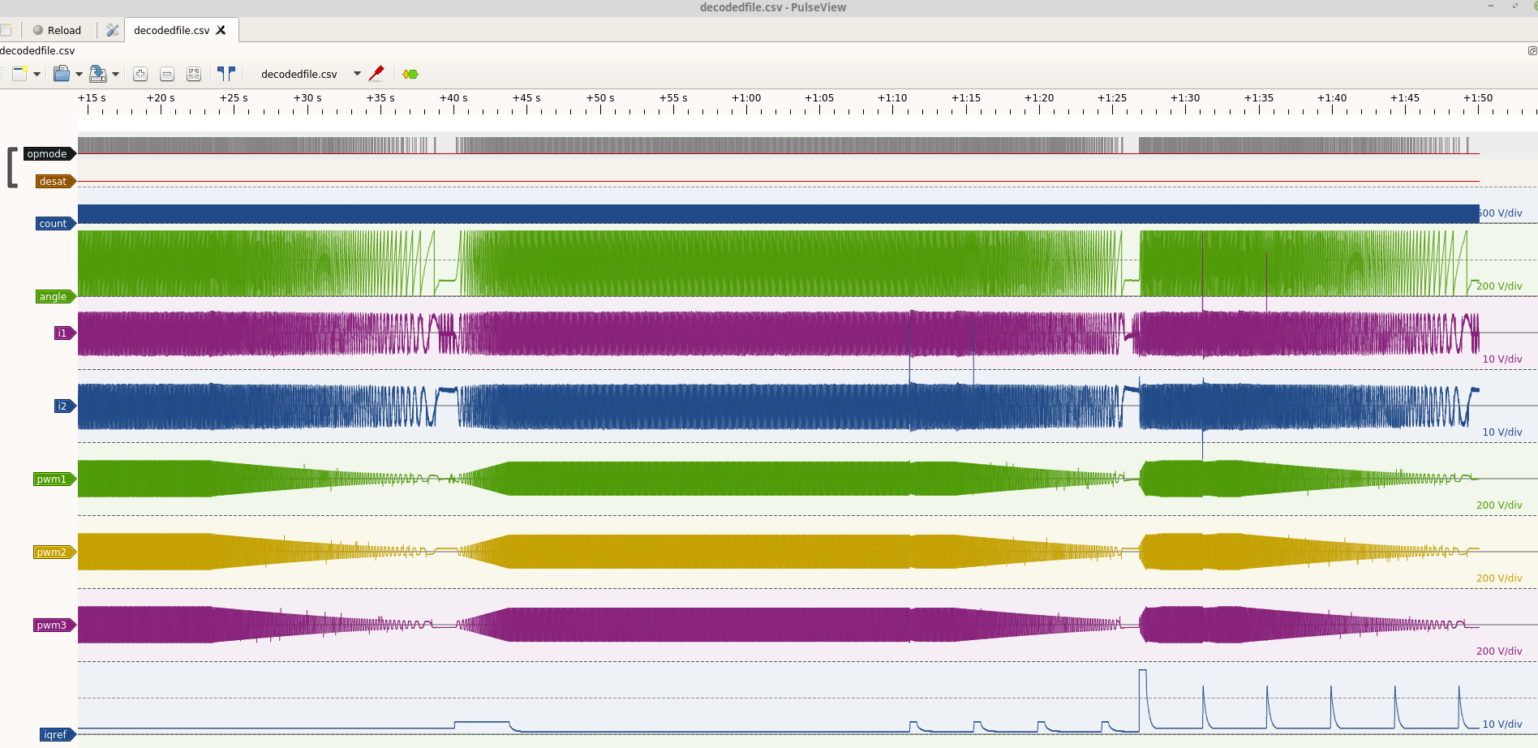Expand the New View dropdown arrow
The height and width of the screenshot is (748, 1538).
point(37,74)
